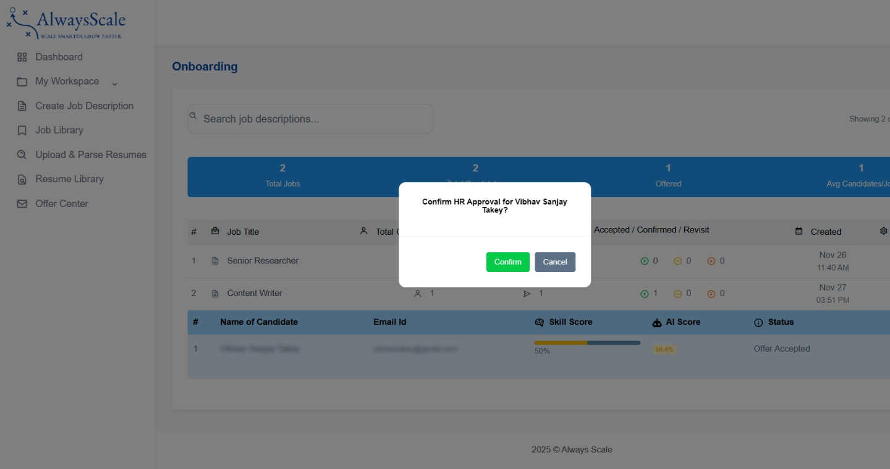890x469 pixels.
Task: Open the Dashboard from the sidebar
Action: (59, 57)
